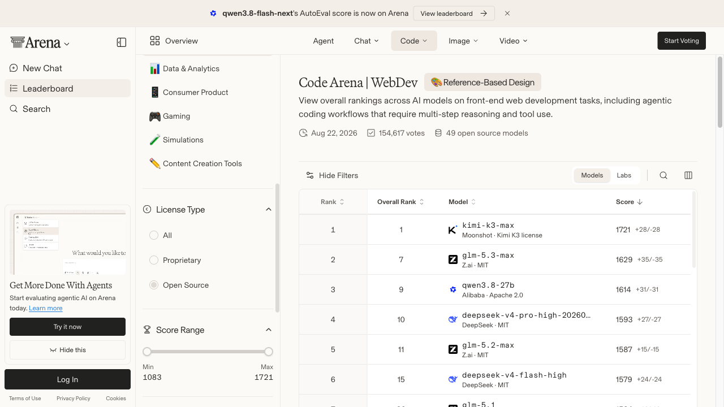
Task: Click the Overview grid icon
Action: [x=155, y=41]
